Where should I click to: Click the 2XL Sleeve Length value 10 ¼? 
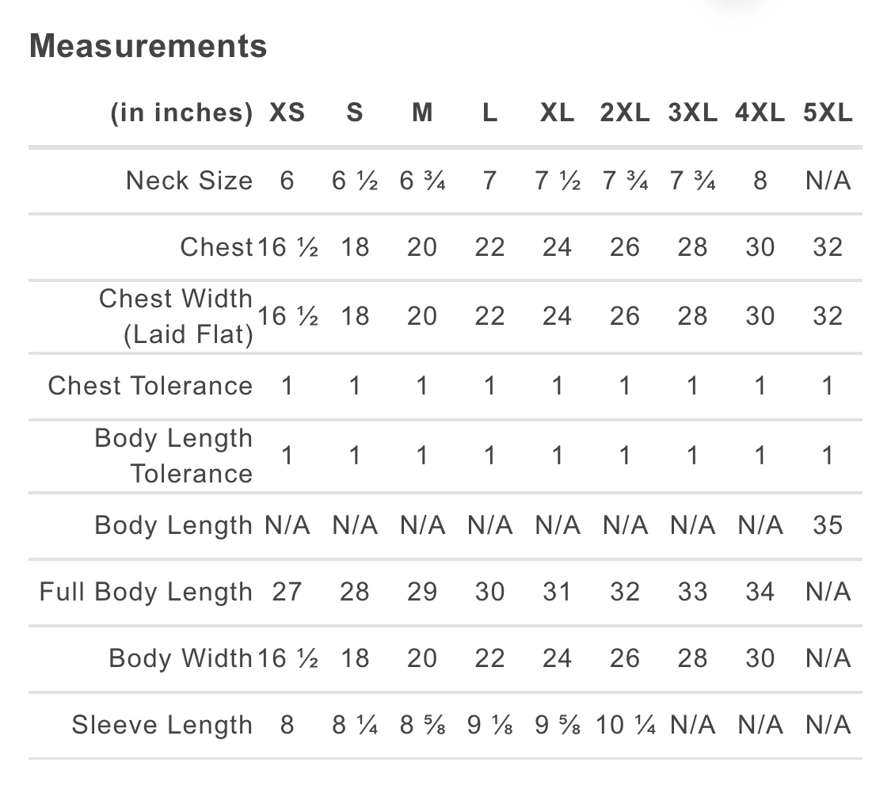625,725
